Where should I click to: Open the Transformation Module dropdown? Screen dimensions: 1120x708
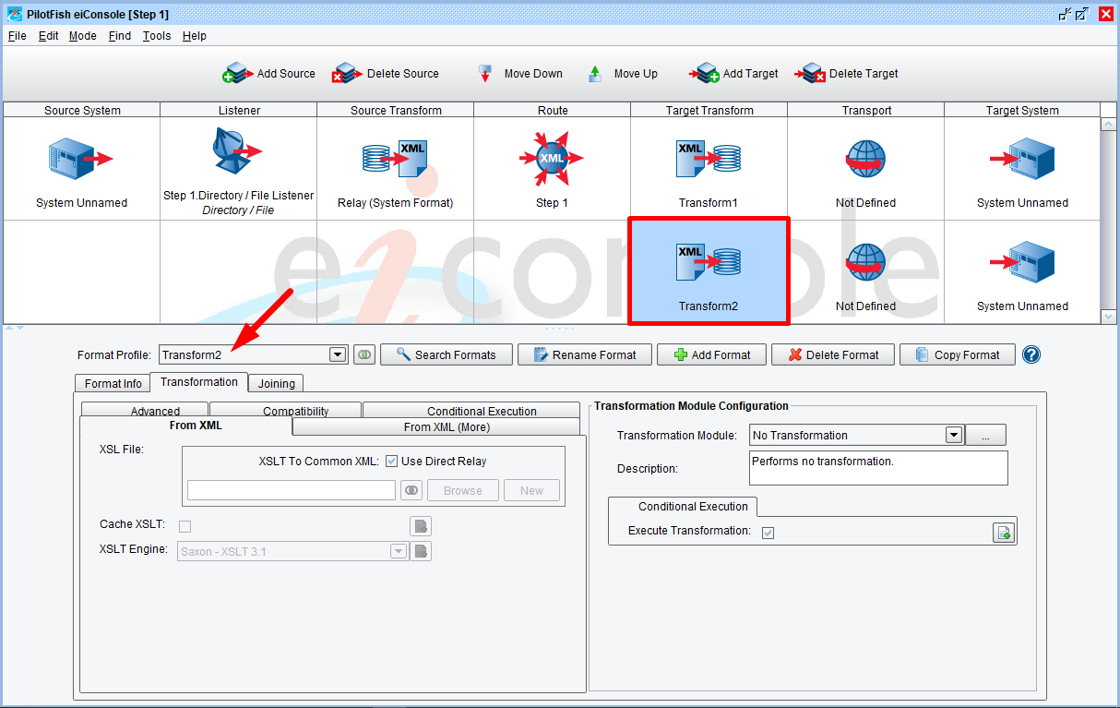[x=954, y=435]
